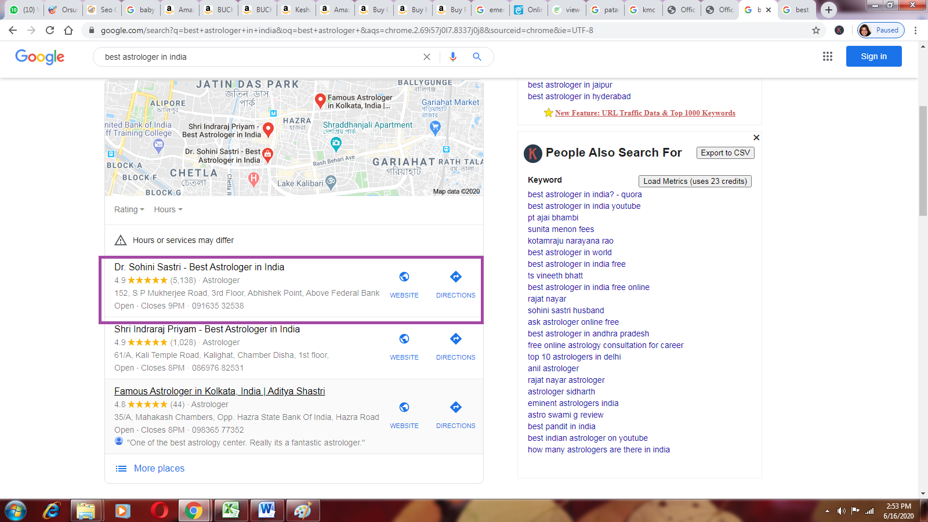The width and height of the screenshot is (928, 522).
Task: Open Opera browser from the taskbar
Action: (159, 511)
